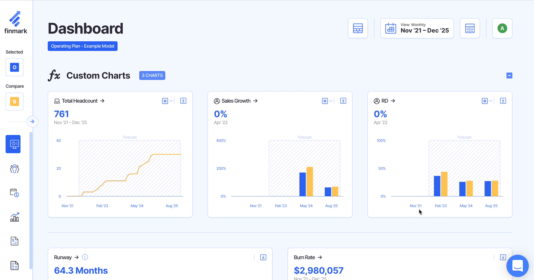Click the report layout icon in header
The width and height of the screenshot is (534, 280).
(x=470, y=28)
